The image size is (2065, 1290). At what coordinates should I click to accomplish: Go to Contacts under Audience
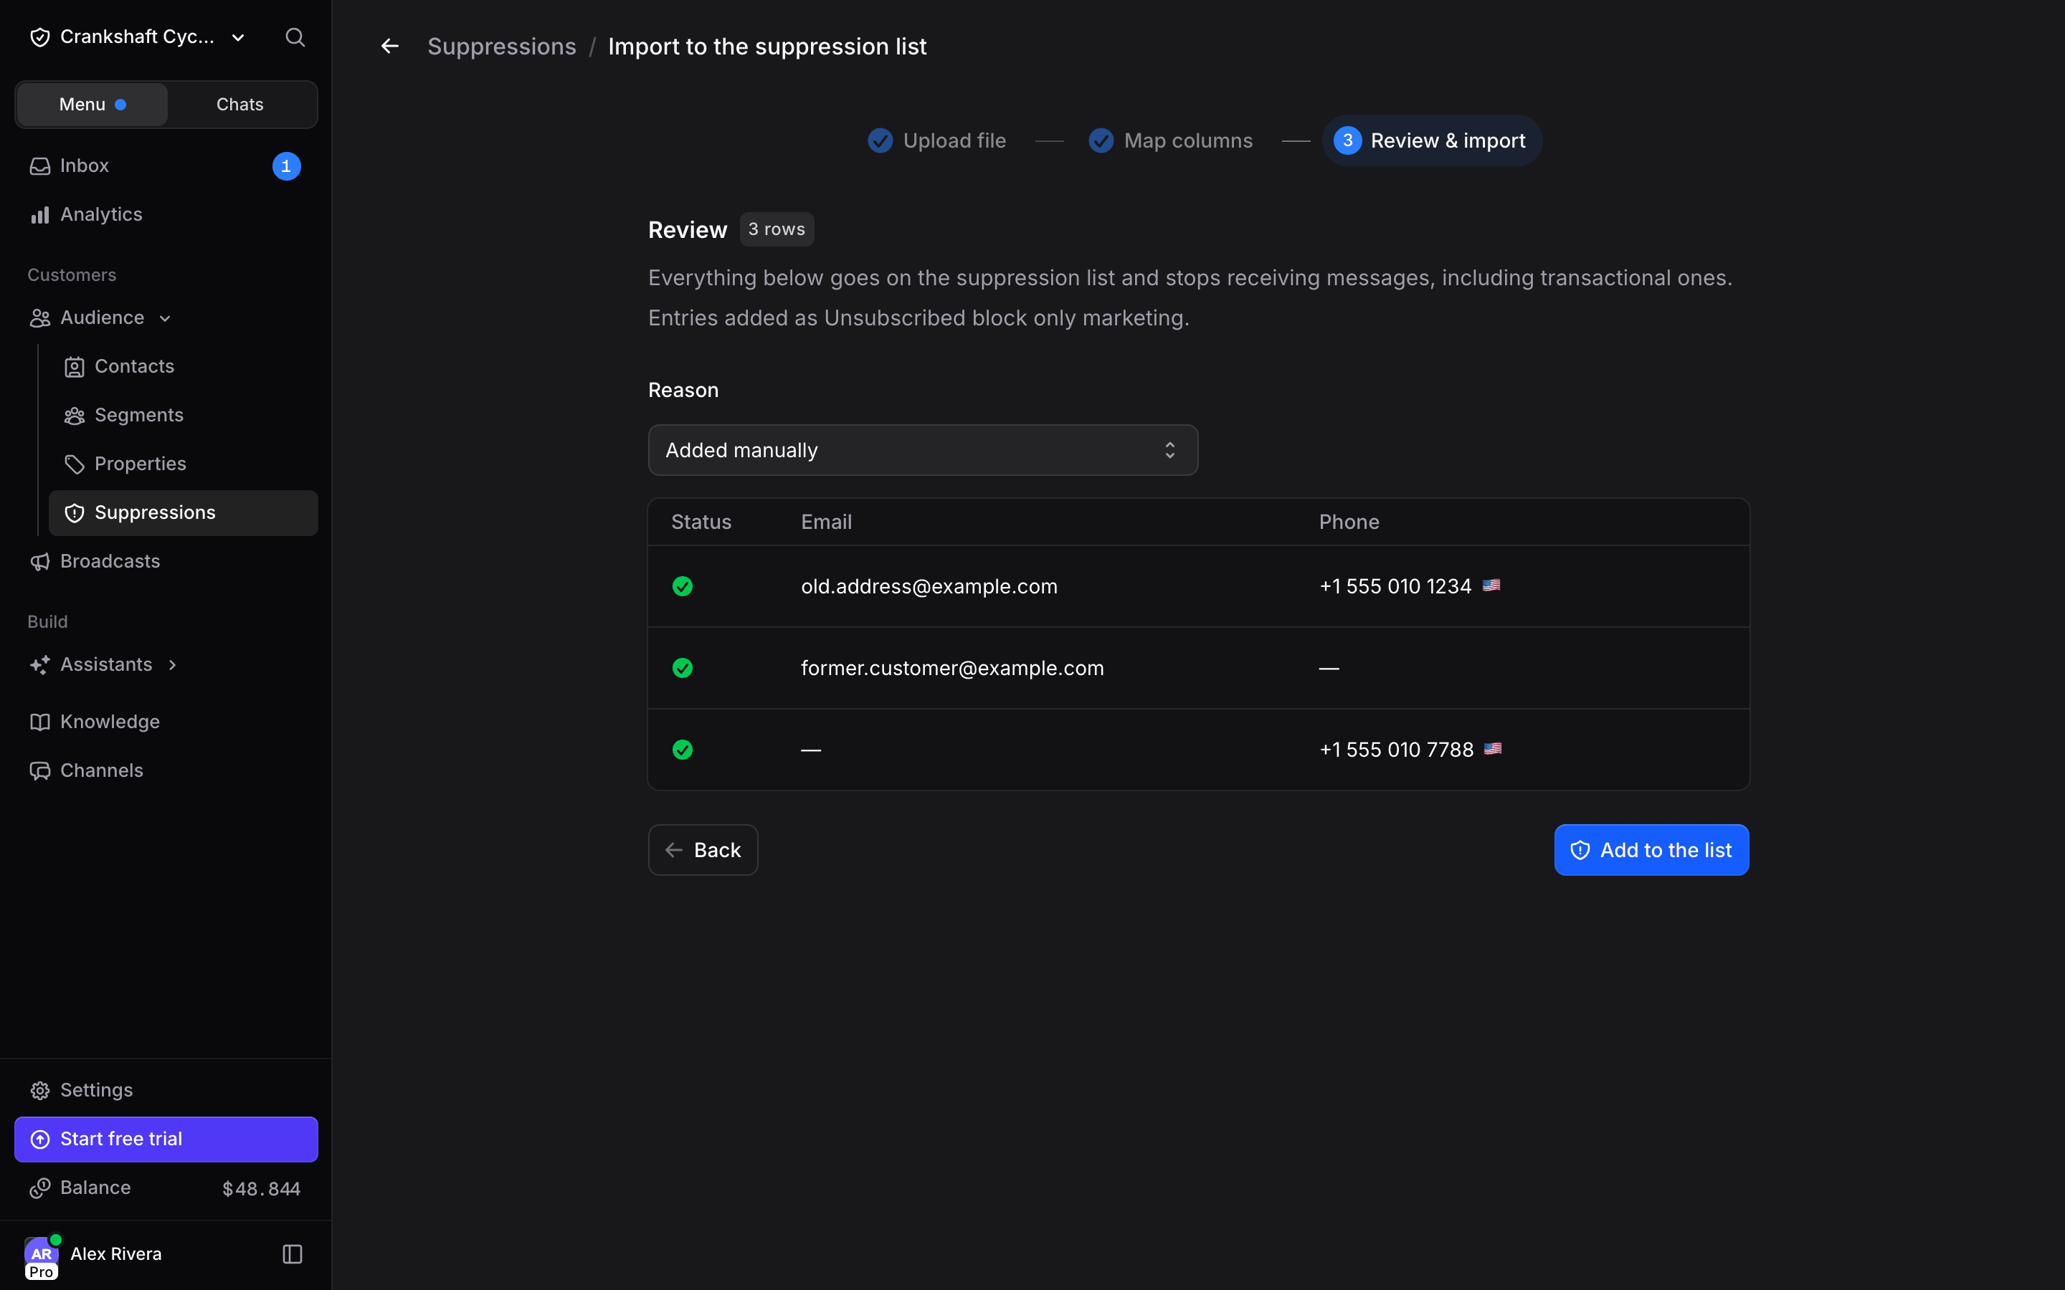[184, 366]
